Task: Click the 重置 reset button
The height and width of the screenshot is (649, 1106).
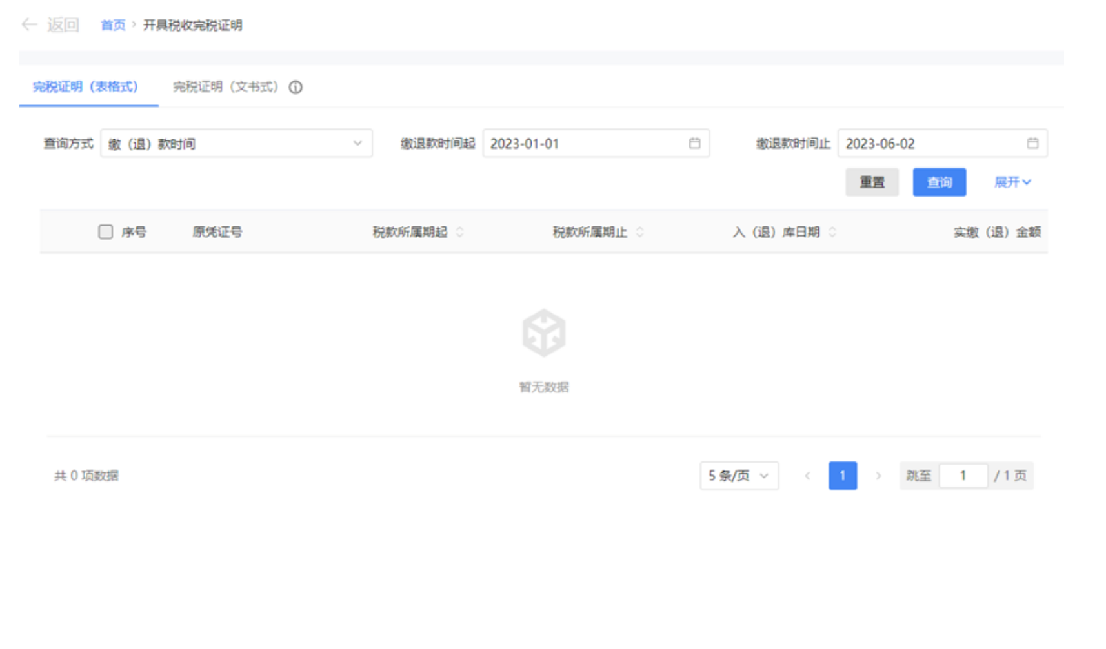Action: 872,182
